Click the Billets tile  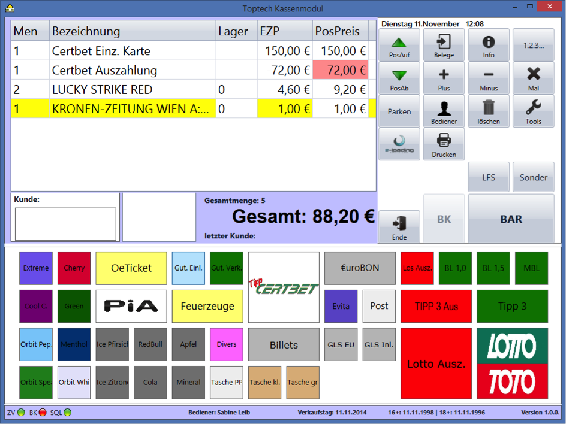(x=284, y=344)
